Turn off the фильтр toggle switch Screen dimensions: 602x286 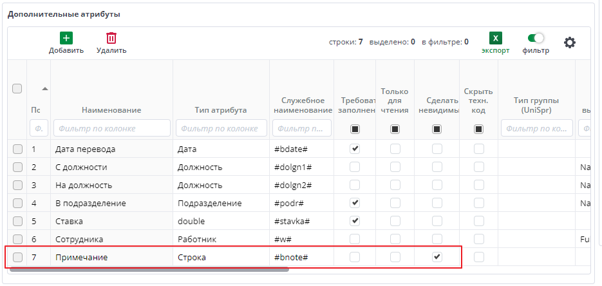pos(536,39)
